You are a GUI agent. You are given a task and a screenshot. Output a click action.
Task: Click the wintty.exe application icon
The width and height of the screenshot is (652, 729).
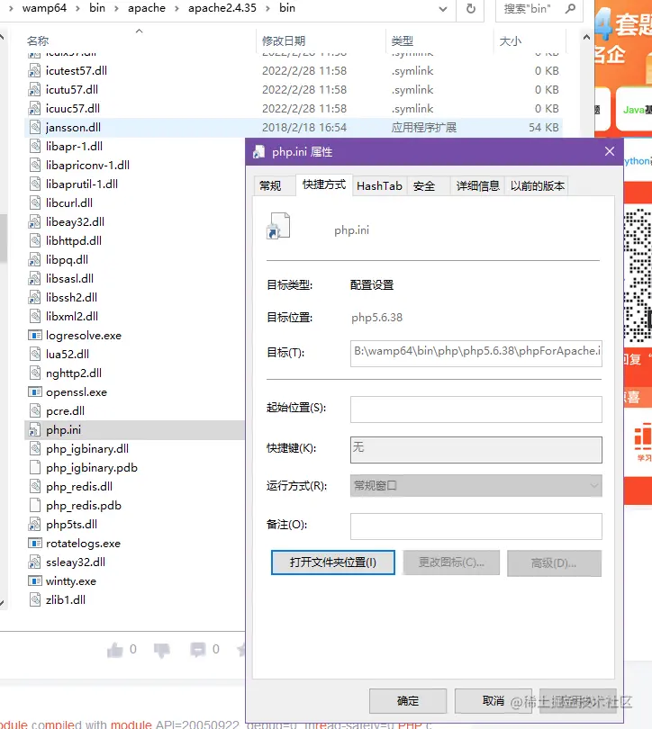34,581
